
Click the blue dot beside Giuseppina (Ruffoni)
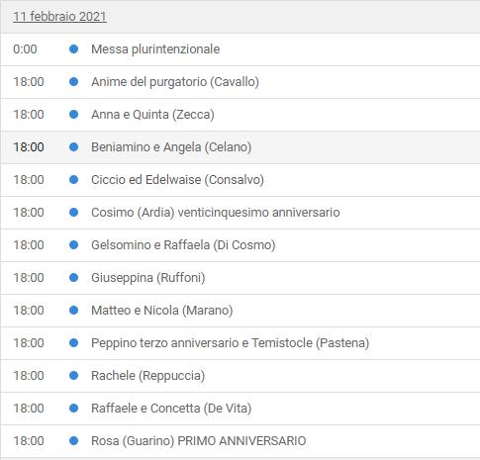pos(74,278)
